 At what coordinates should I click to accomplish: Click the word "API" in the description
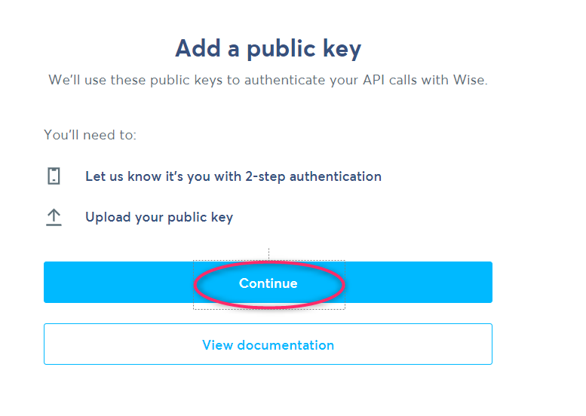coord(374,80)
